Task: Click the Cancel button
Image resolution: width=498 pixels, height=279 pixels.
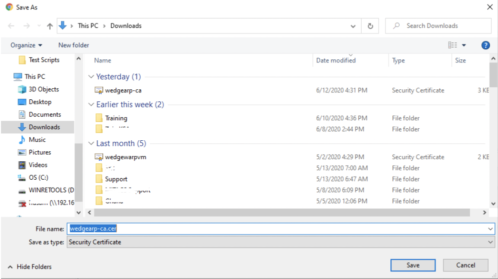Action: (465, 265)
